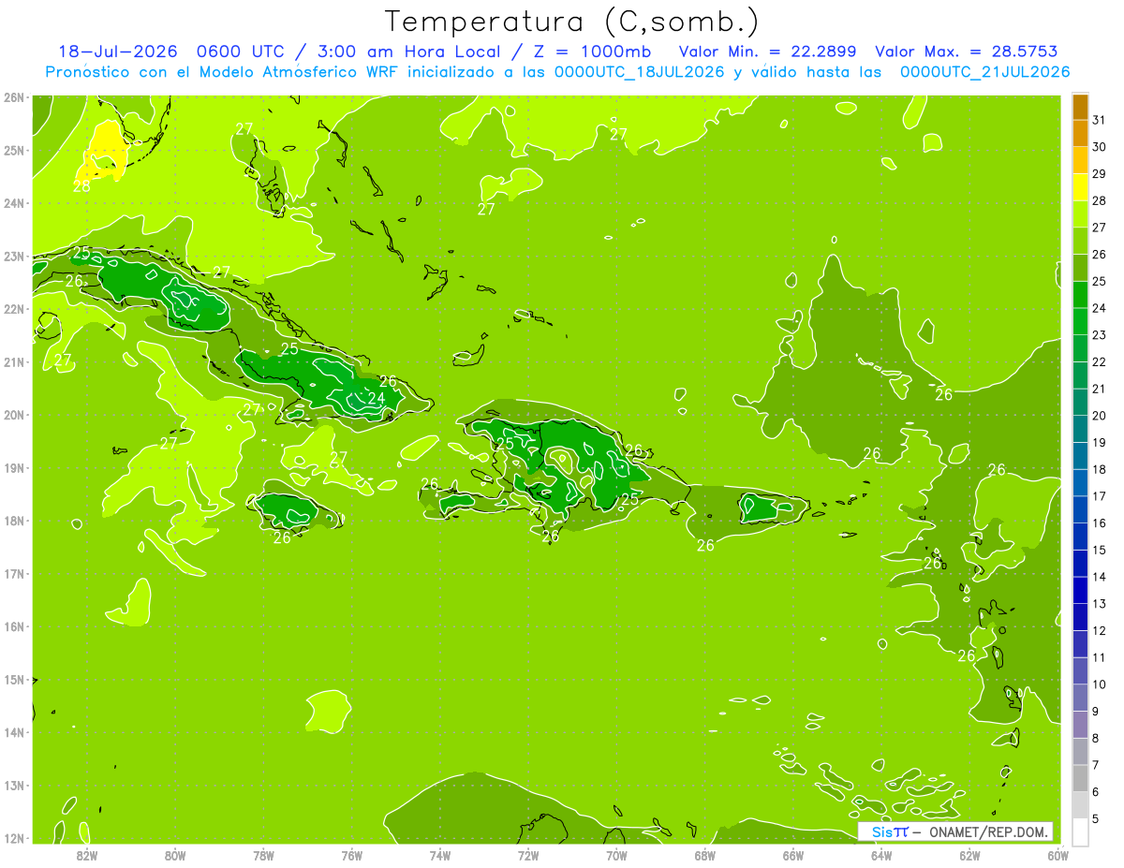The height and width of the screenshot is (868, 1124).
Task: Click the '70W' longitude axis label
Action: click(616, 855)
